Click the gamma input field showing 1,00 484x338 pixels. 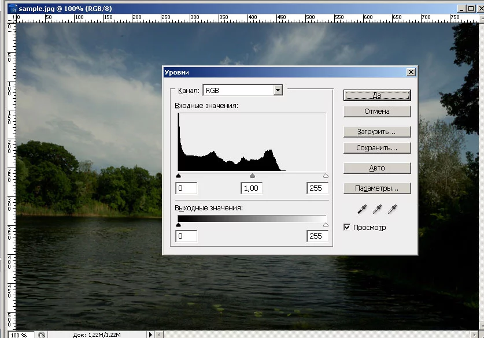pos(252,188)
